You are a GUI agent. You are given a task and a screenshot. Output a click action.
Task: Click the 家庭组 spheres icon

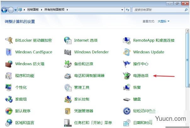9,99
